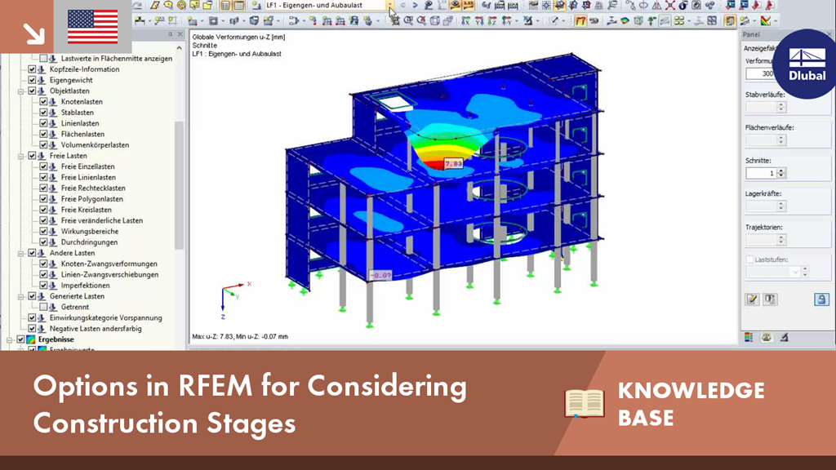The image size is (836, 470).
Task: Select Volumenkörperlasten tree item
Action: click(x=95, y=145)
